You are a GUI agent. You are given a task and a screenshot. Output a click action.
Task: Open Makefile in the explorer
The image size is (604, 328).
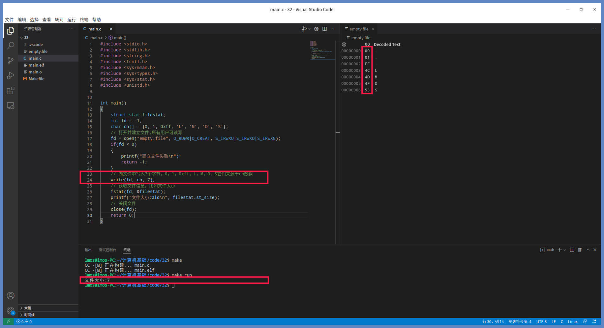coord(36,79)
